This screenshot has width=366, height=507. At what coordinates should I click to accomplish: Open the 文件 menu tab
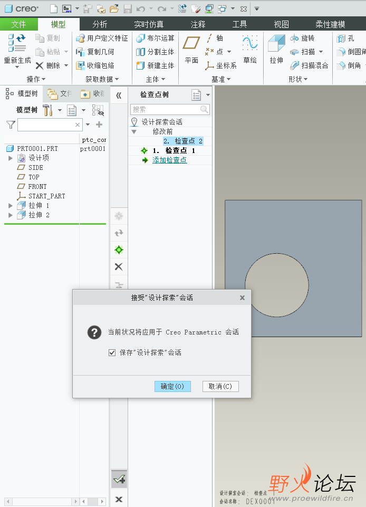coord(19,24)
